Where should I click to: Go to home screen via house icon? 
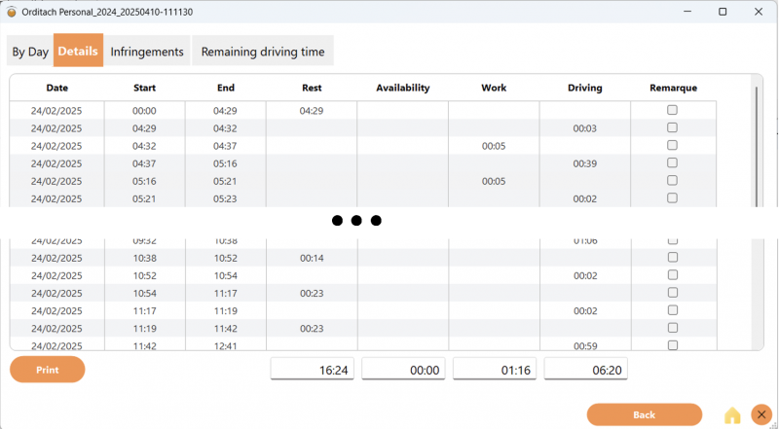(x=732, y=415)
